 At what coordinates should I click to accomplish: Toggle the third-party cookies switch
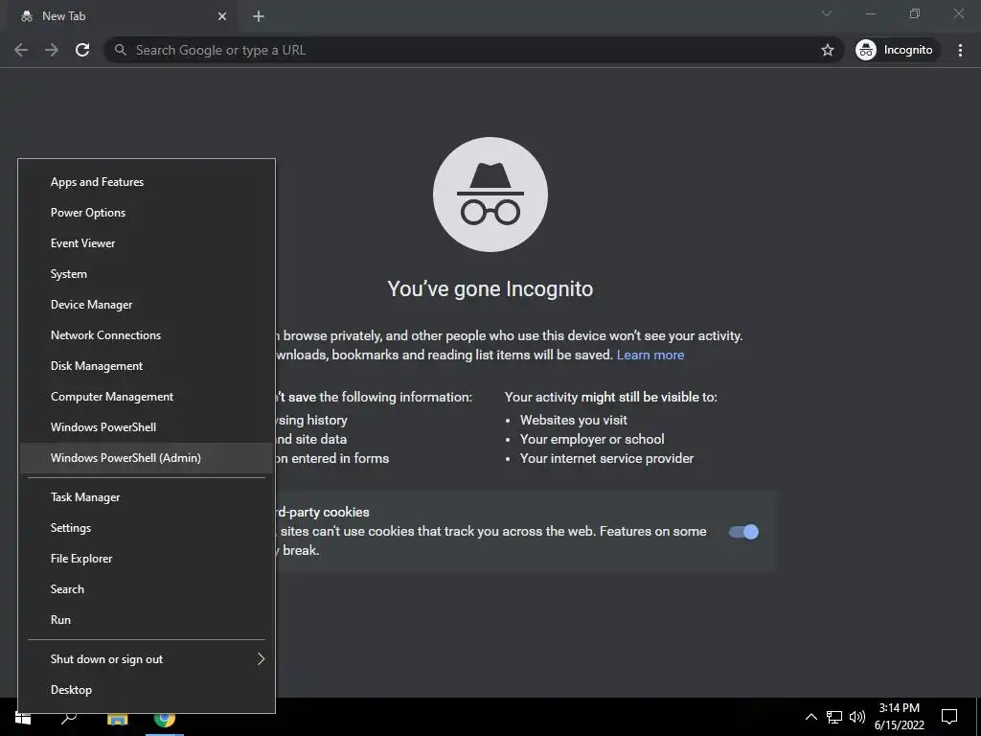click(x=743, y=532)
